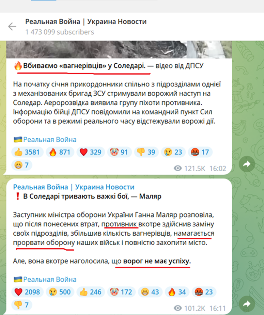Choose thumbs down reaction with 39

[146, 152]
